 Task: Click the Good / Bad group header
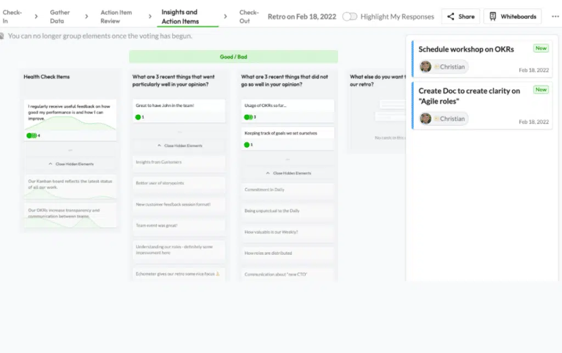coord(233,57)
